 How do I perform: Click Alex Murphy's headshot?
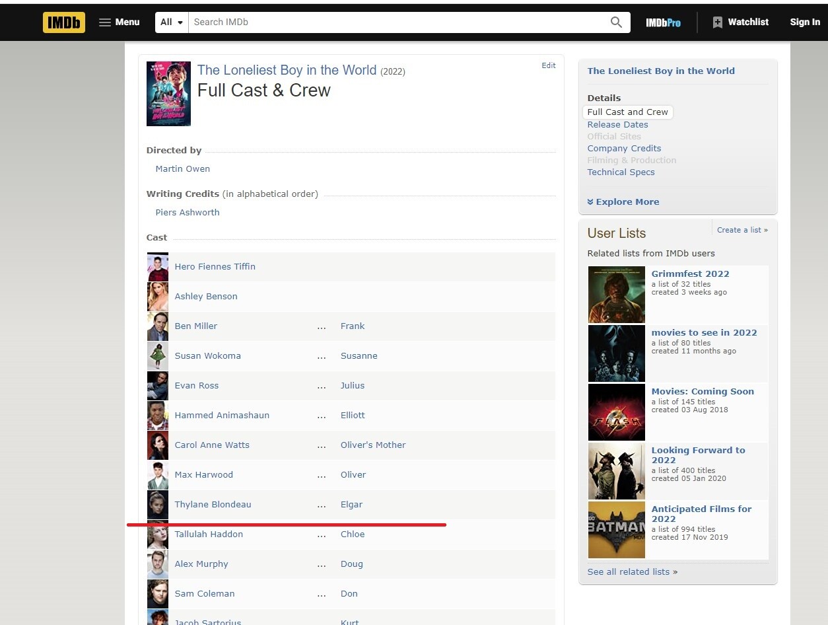pyautogui.click(x=158, y=564)
